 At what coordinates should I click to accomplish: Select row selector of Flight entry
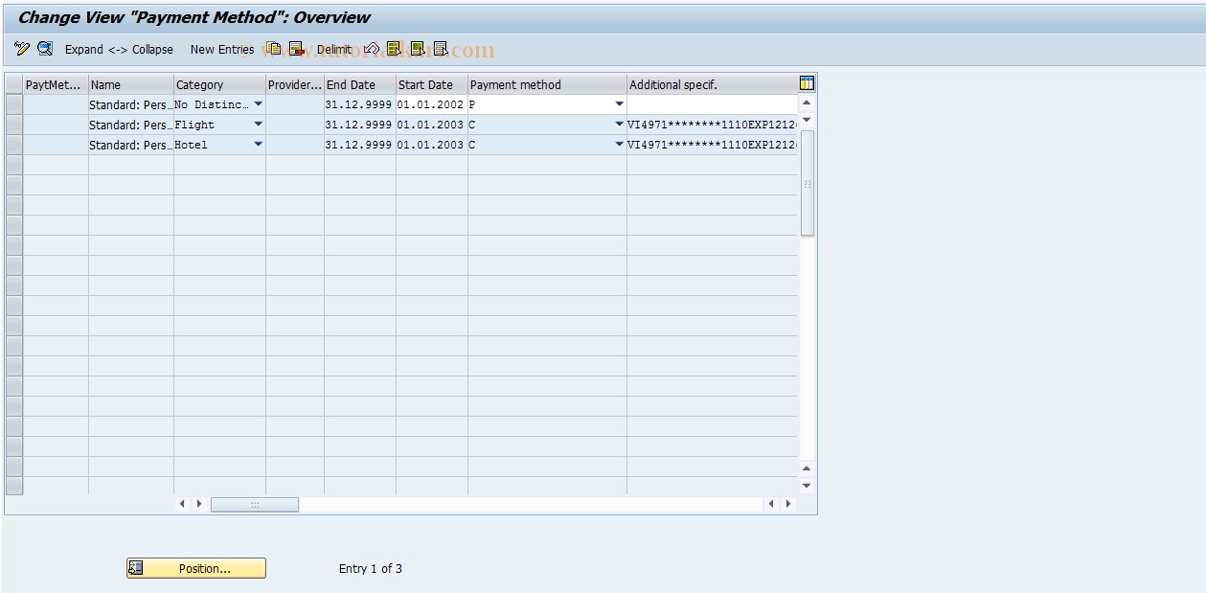[x=14, y=125]
